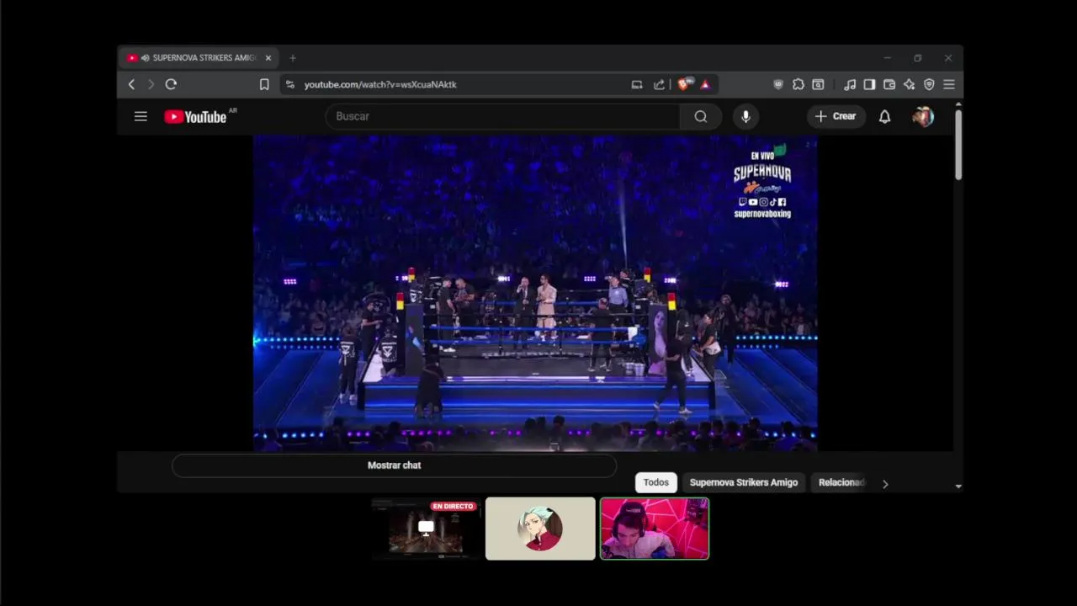
Task: Open the browser main menu hamburger
Action: (949, 84)
